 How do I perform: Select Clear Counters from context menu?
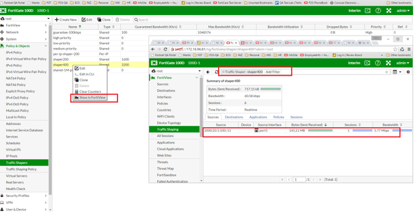90,91
